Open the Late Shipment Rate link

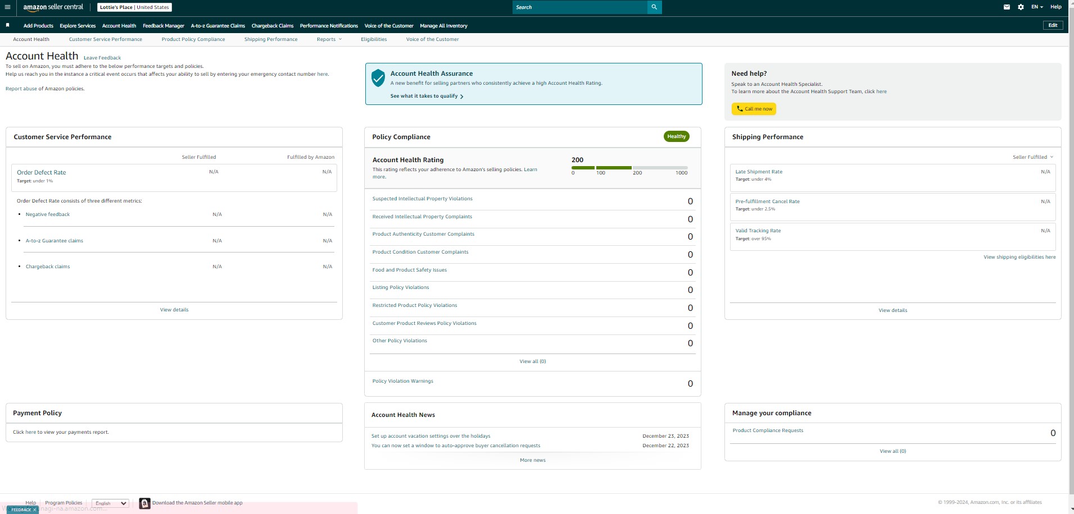759,172
